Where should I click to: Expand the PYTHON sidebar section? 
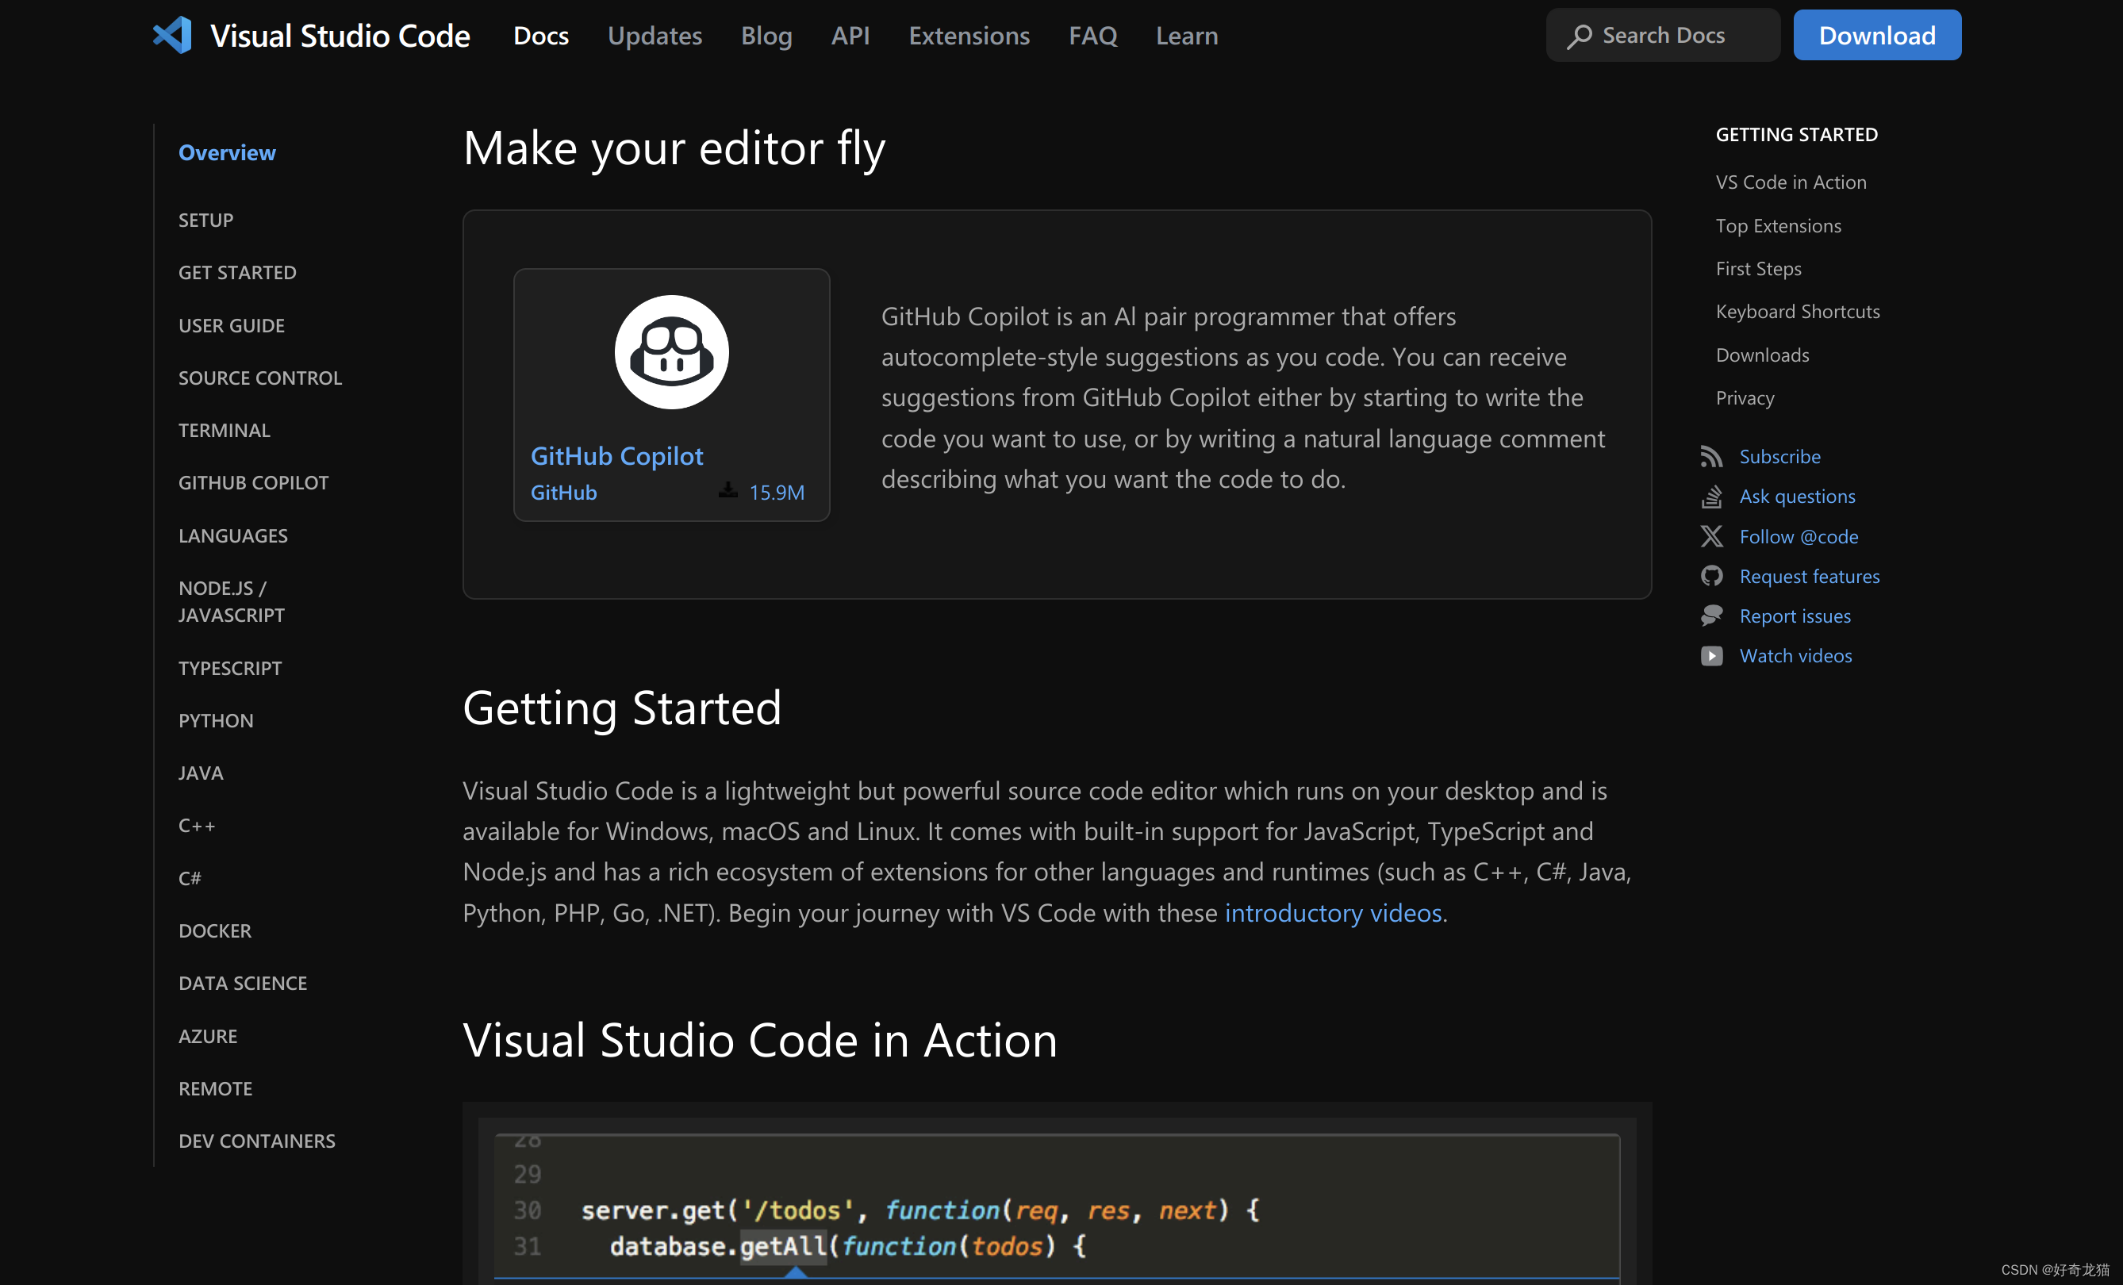[x=216, y=721]
